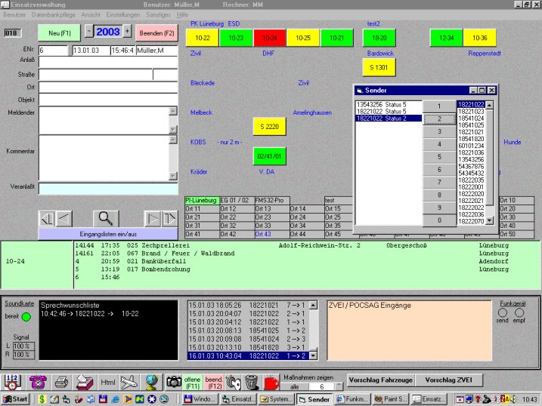The width and height of the screenshot is (542, 406).
Task: Open the airplane icon in bottom toolbar
Action: [129, 382]
